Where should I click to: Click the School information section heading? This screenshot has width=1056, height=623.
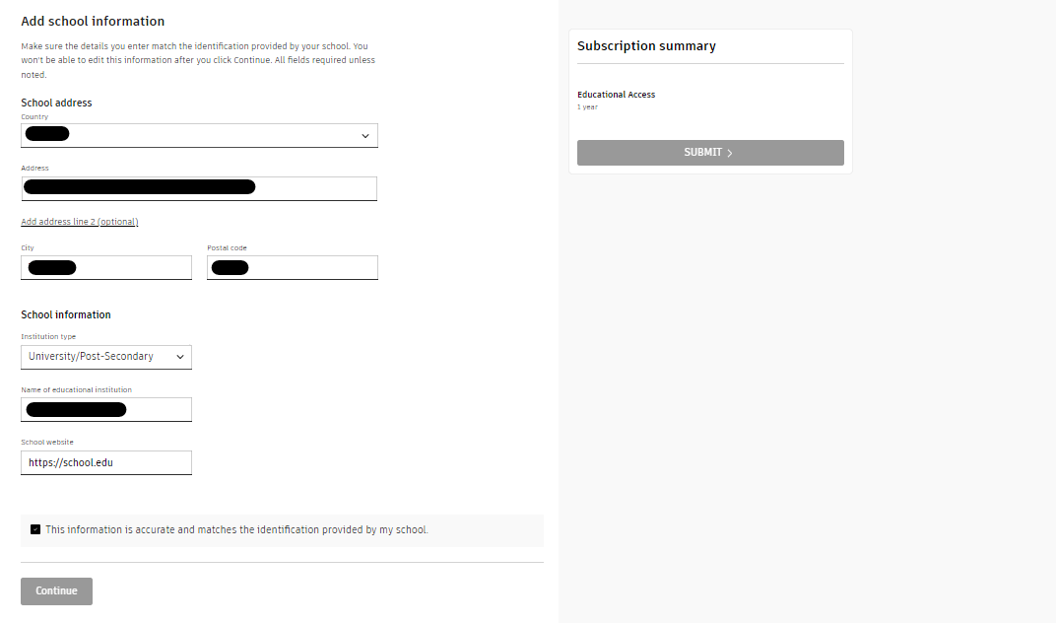click(x=65, y=314)
